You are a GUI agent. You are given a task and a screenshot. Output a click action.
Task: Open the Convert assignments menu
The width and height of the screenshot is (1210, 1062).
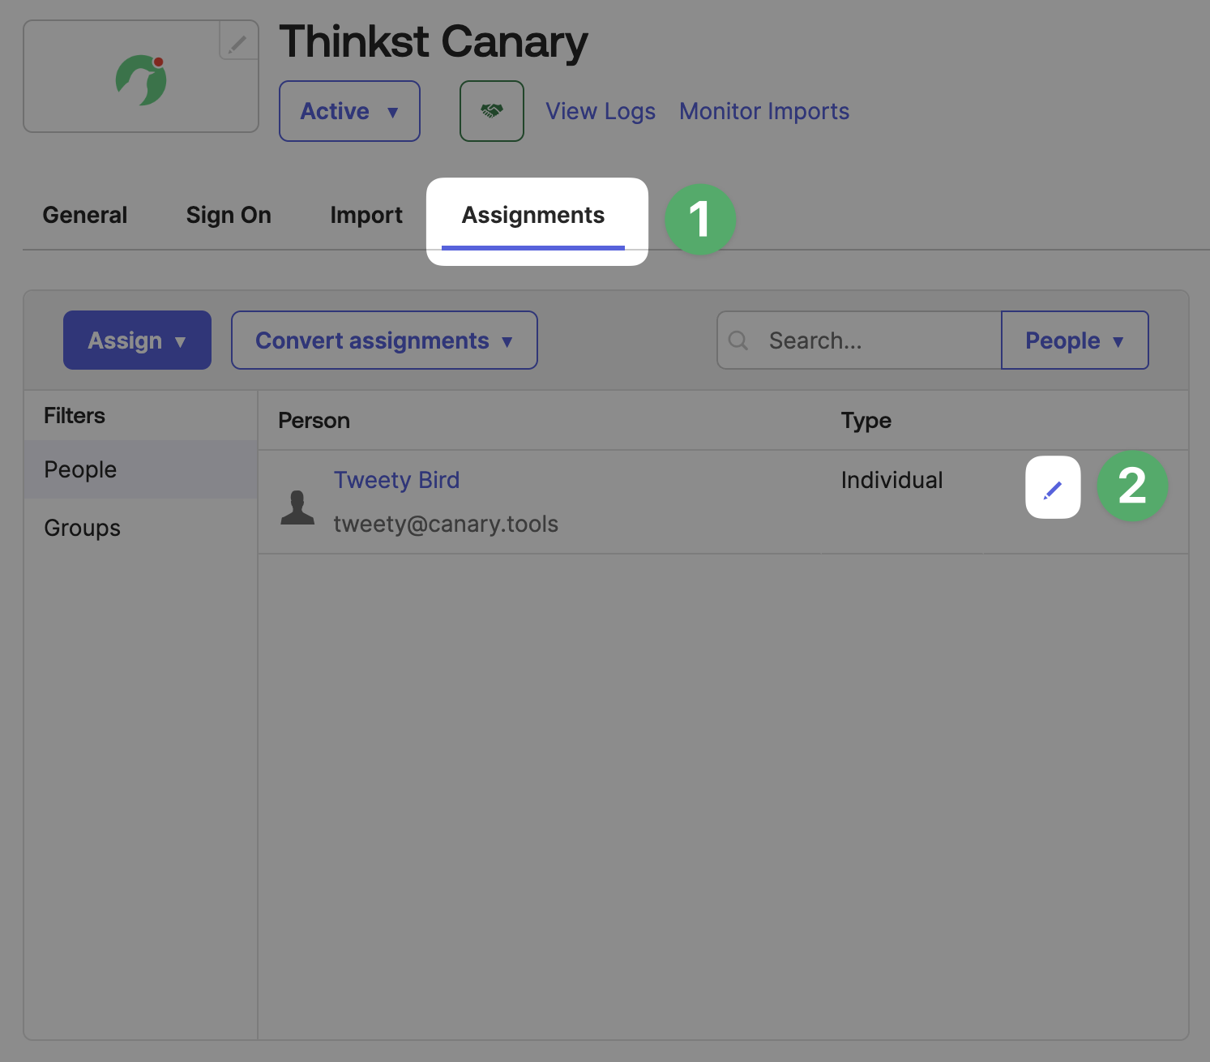384,340
